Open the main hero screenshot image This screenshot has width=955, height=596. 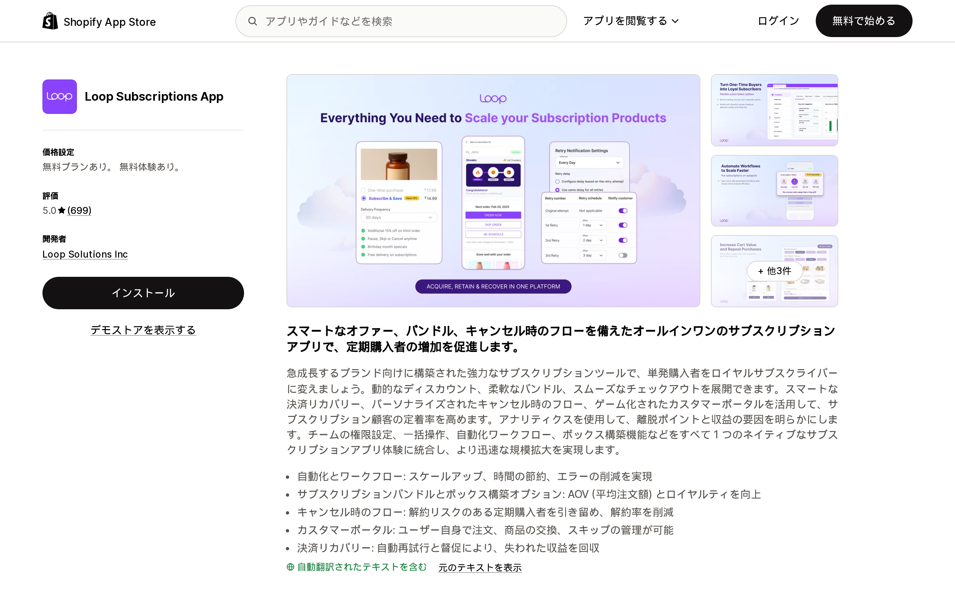click(493, 191)
